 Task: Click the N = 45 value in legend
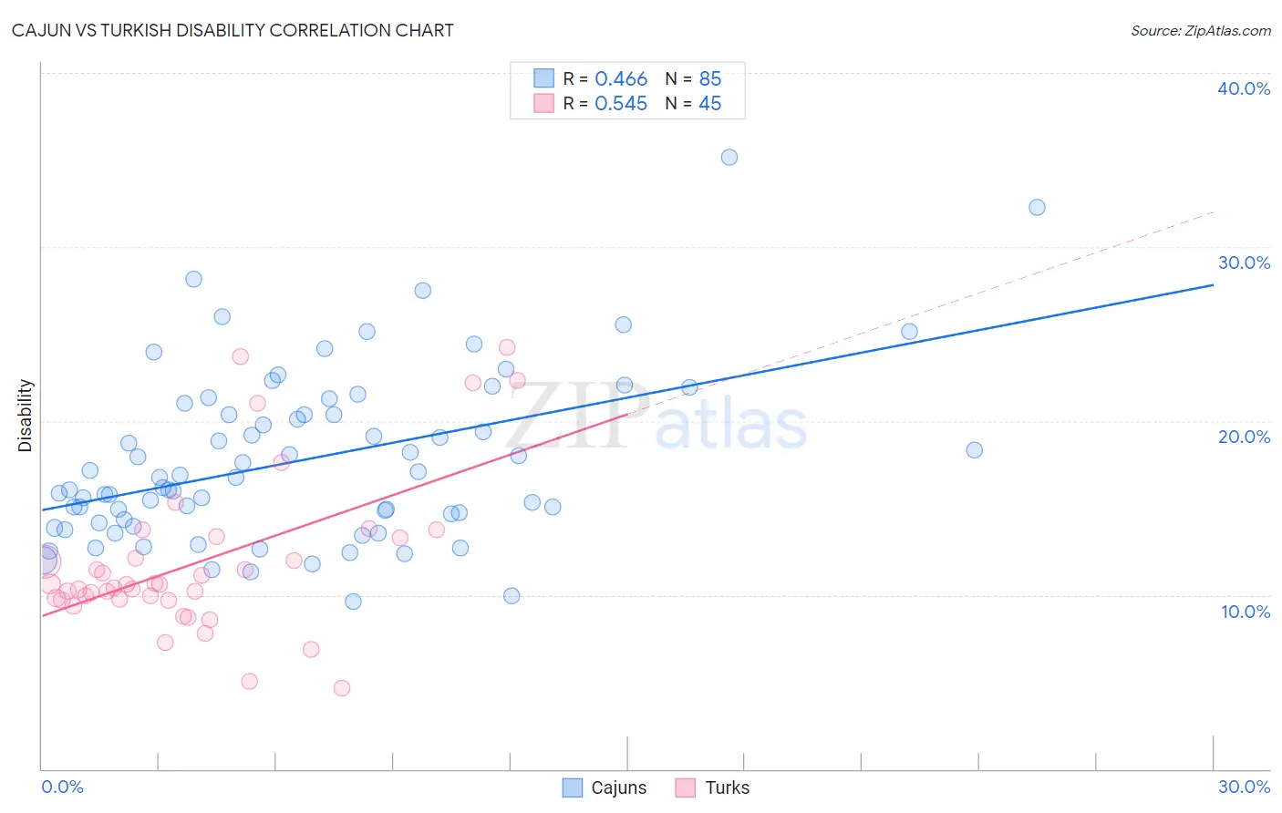point(693,103)
